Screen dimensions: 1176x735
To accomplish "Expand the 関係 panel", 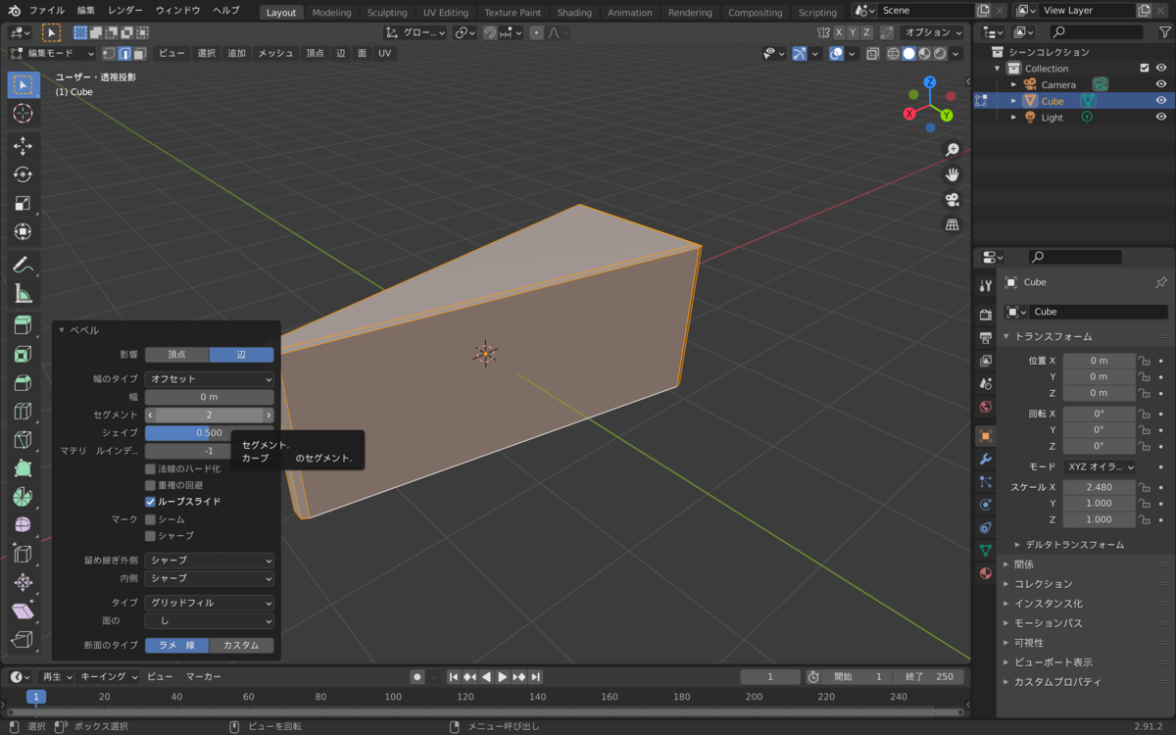I will coord(1024,564).
